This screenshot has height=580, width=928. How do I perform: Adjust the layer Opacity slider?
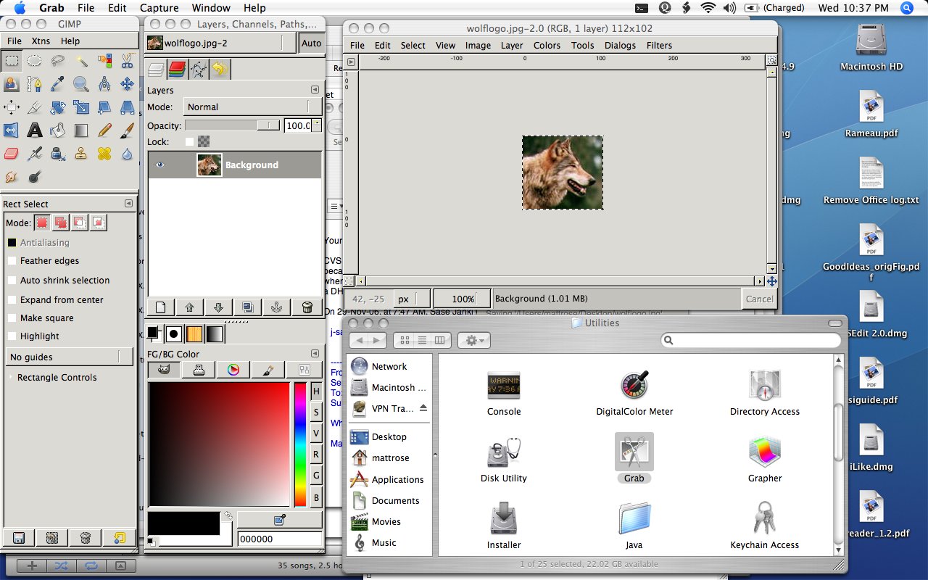coord(233,125)
